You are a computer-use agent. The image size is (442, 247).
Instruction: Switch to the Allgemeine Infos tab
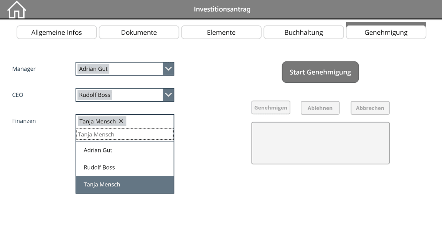[x=57, y=32]
